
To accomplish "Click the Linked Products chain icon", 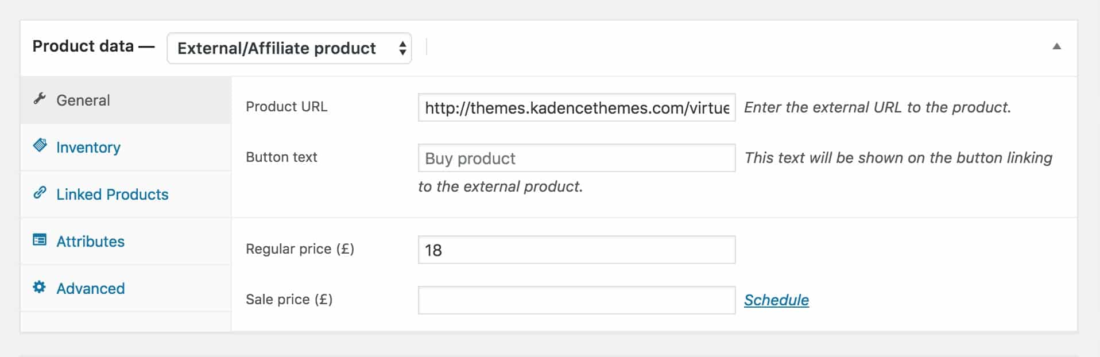I will coord(40,192).
